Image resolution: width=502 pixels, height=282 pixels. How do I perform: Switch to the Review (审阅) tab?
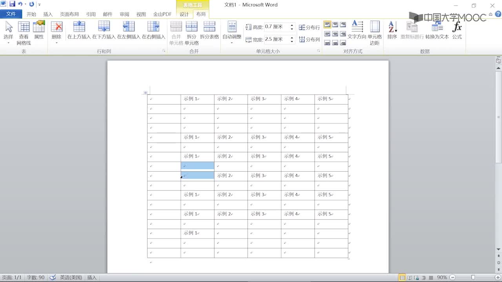124,14
